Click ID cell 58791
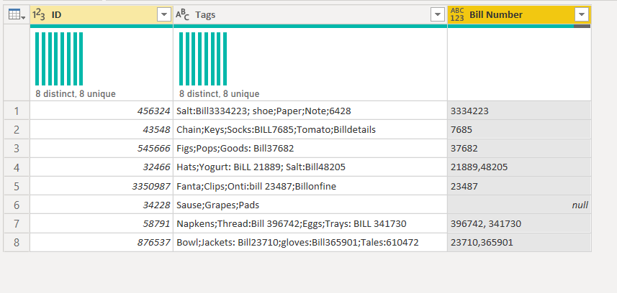This screenshot has width=617, height=293. [x=102, y=224]
